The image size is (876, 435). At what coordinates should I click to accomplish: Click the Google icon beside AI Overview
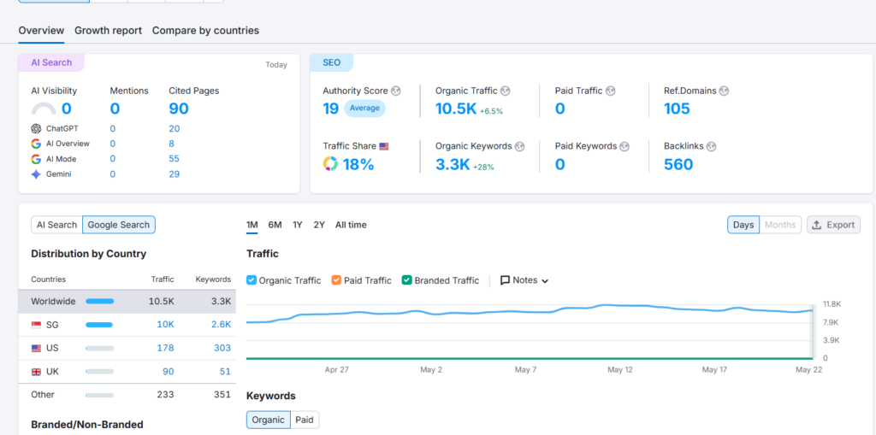coord(36,144)
